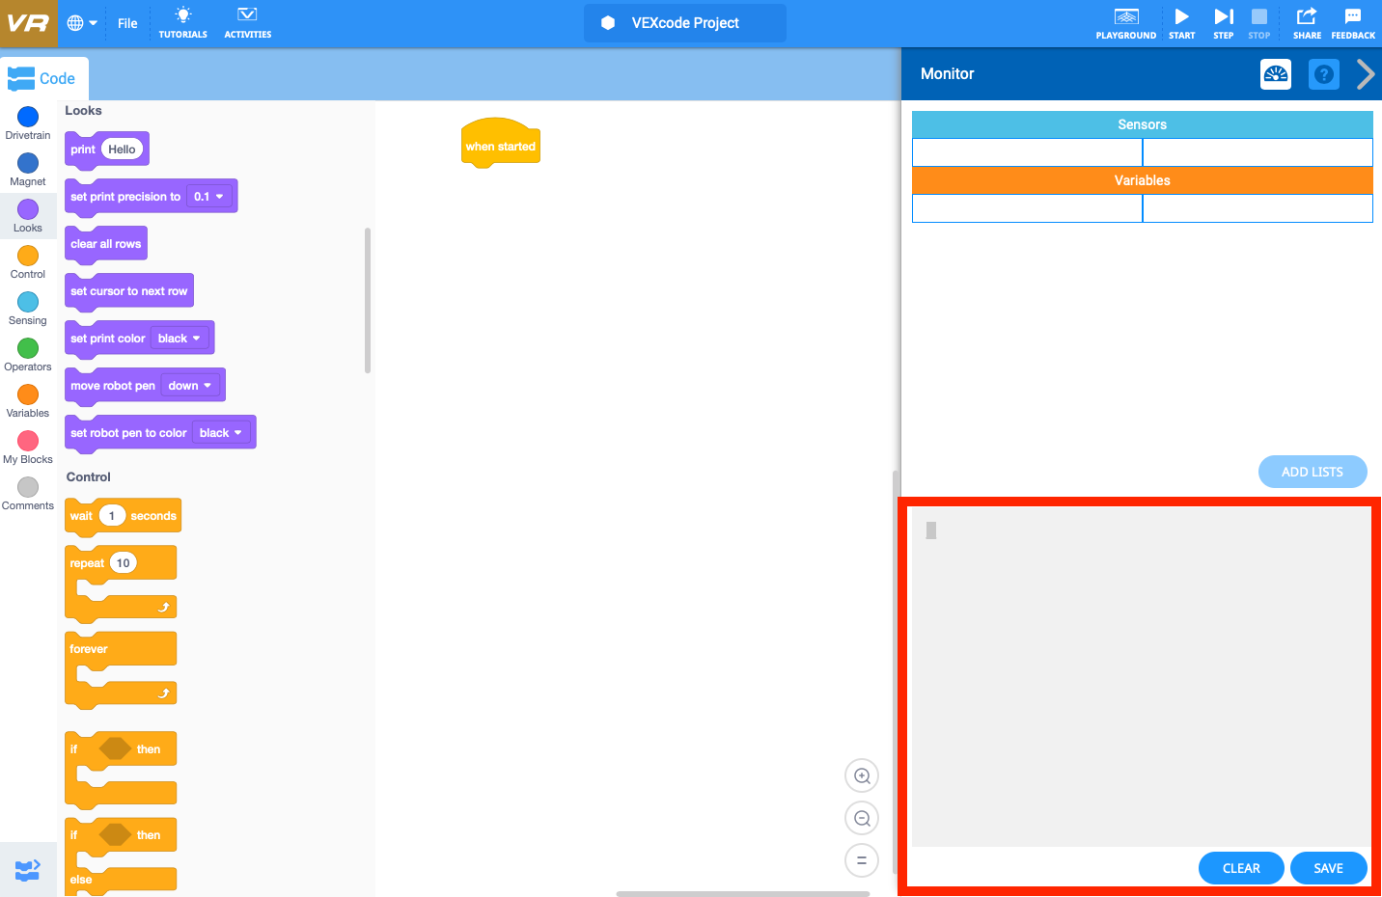The image size is (1382, 897).
Task: Send feedback using the Feedback icon
Action: pyautogui.click(x=1352, y=23)
